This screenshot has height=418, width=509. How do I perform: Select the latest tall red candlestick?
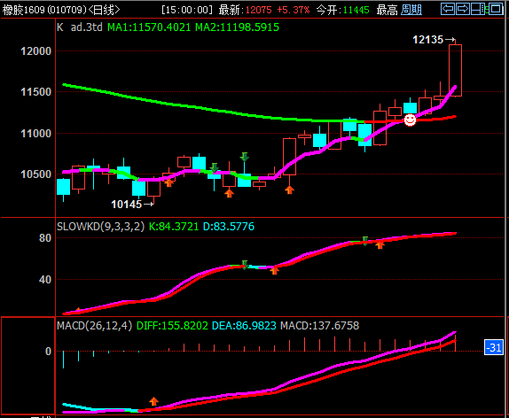click(x=455, y=70)
